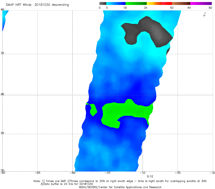Click the NOAA/NESDIS credit line
Viewport: 215px width, 189px height.
click(x=120, y=187)
